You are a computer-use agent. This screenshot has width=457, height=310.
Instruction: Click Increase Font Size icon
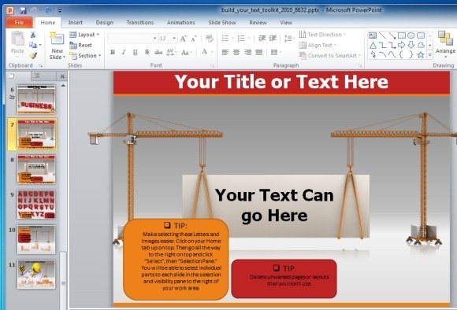(x=183, y=39)
